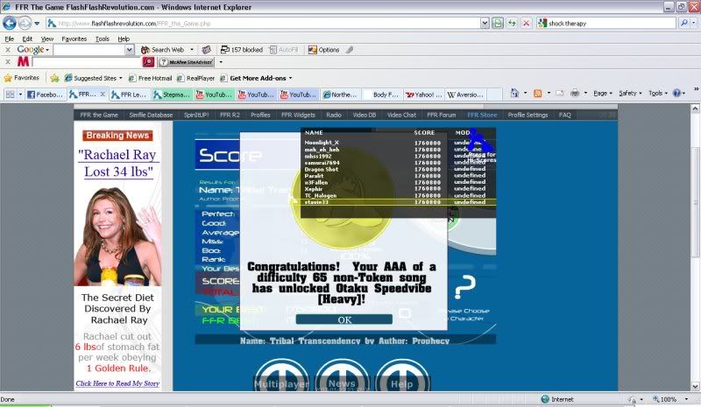701x407 pixels.
Task: Click OK on the congratulations dialog
Action: point(343,319)
